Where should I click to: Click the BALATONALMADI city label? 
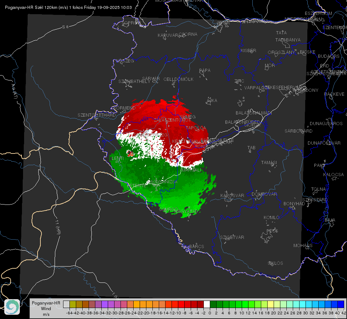click(254, 113)
